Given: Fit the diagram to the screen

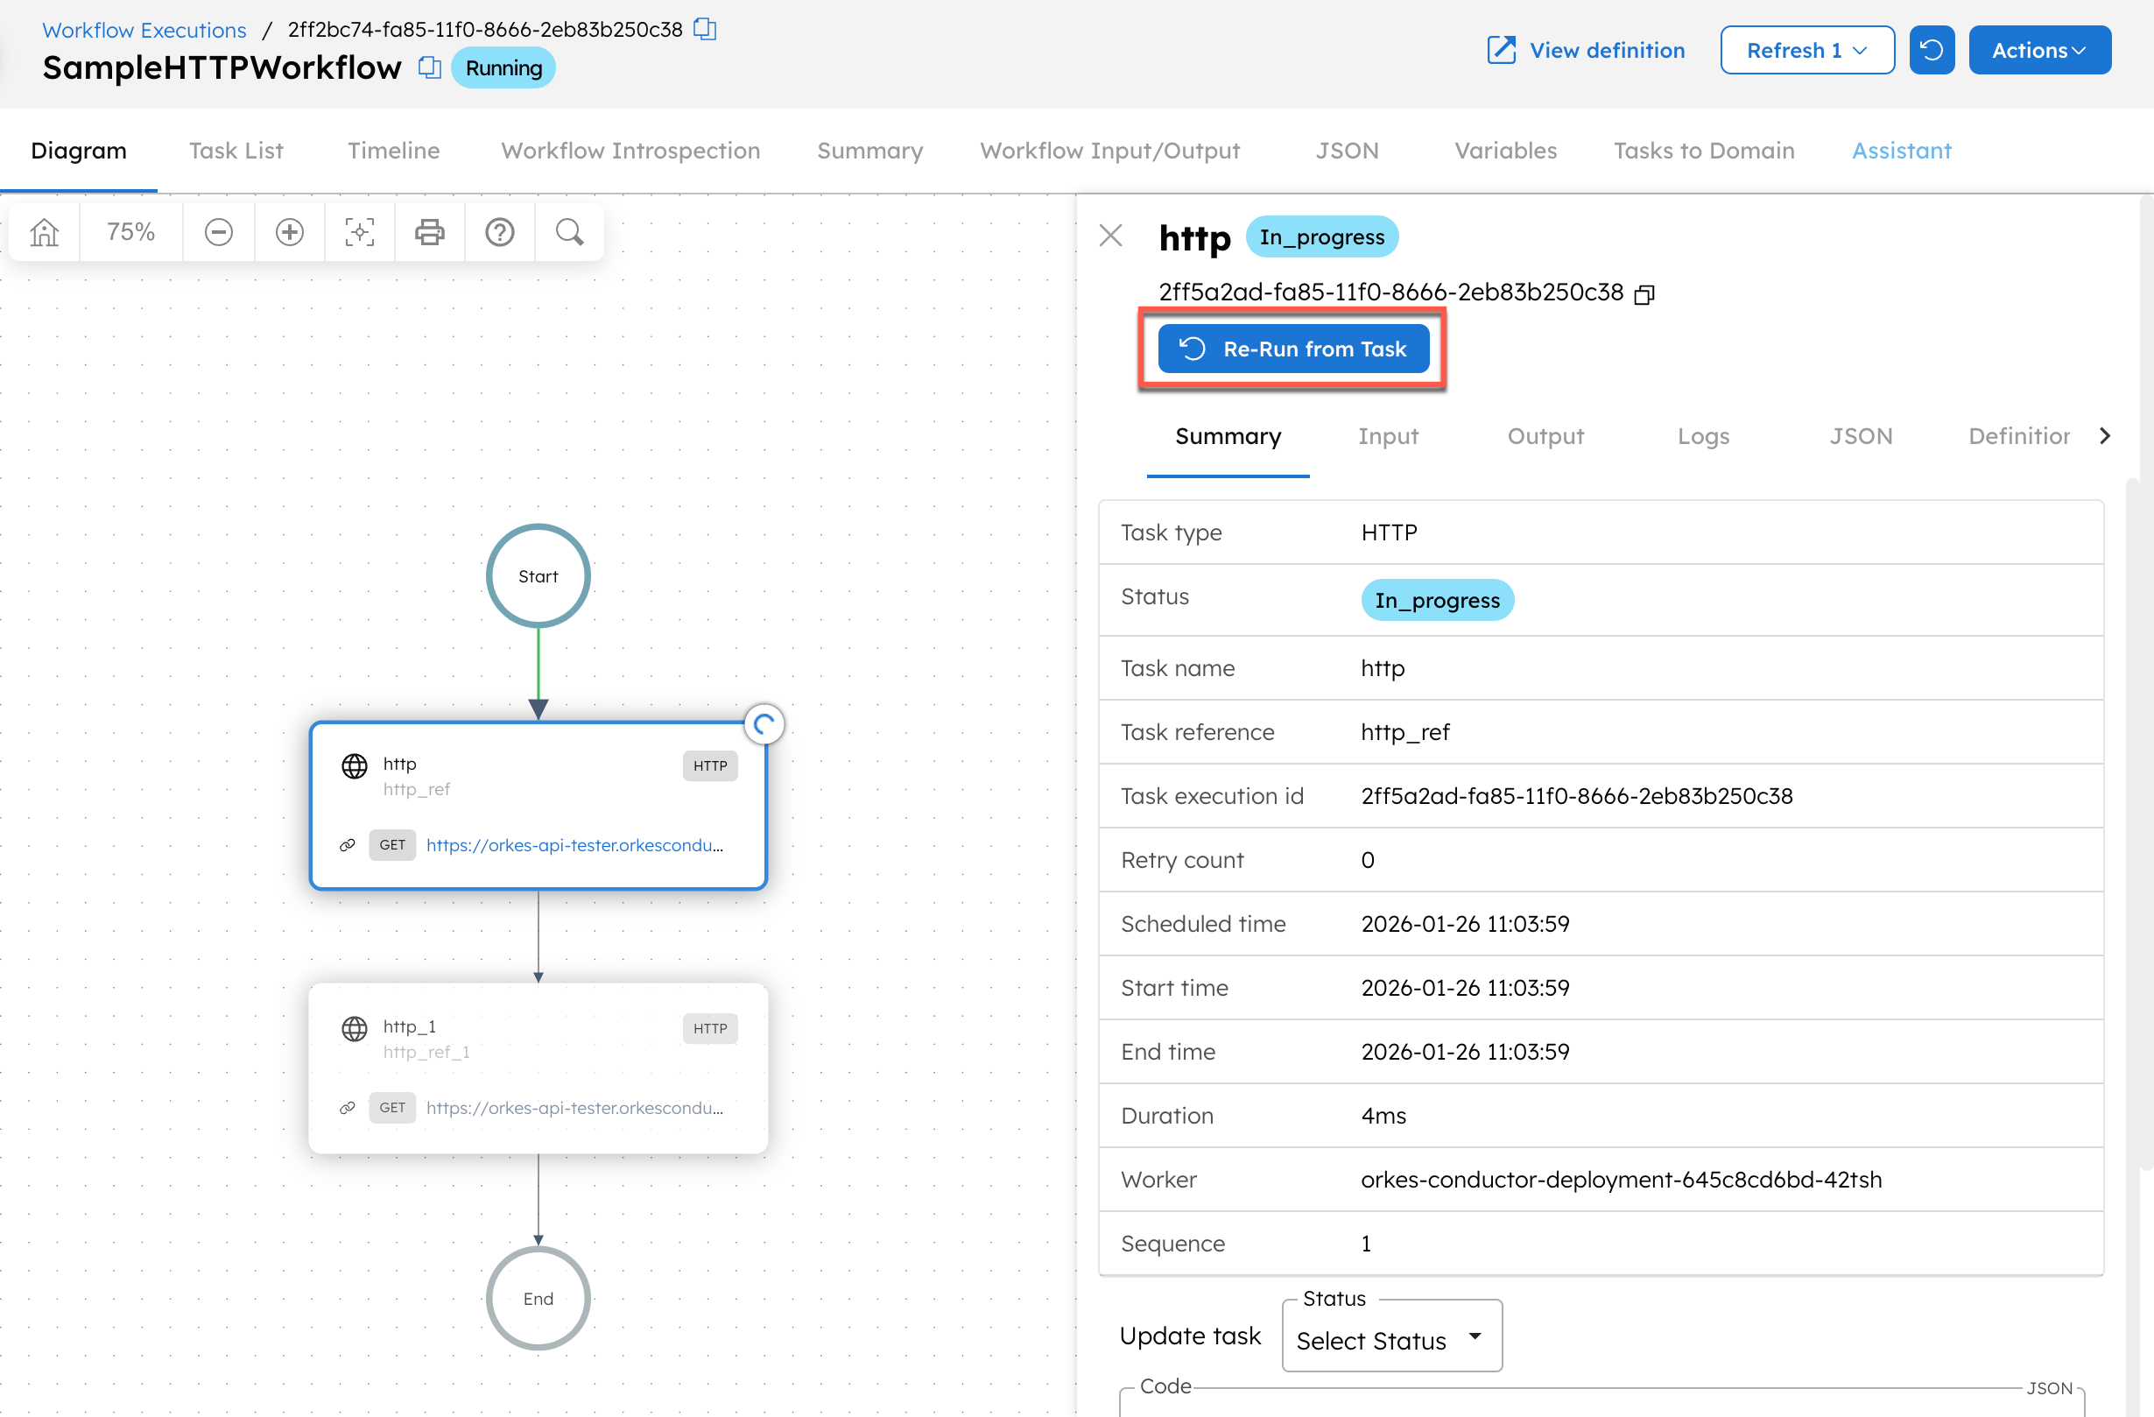Looking at the screenshot, I should click(x=359, y=232).
